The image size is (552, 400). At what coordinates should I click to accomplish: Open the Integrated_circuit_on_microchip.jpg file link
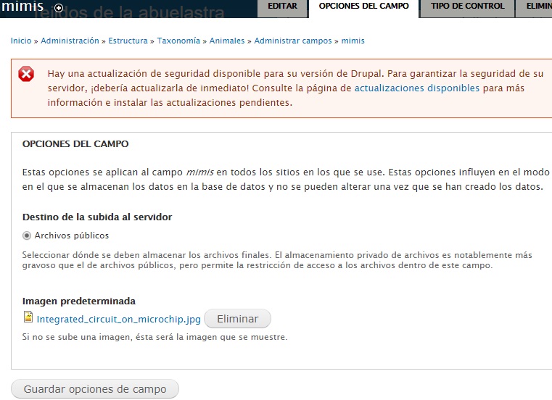pyautogui.click(x=119, y=319)
